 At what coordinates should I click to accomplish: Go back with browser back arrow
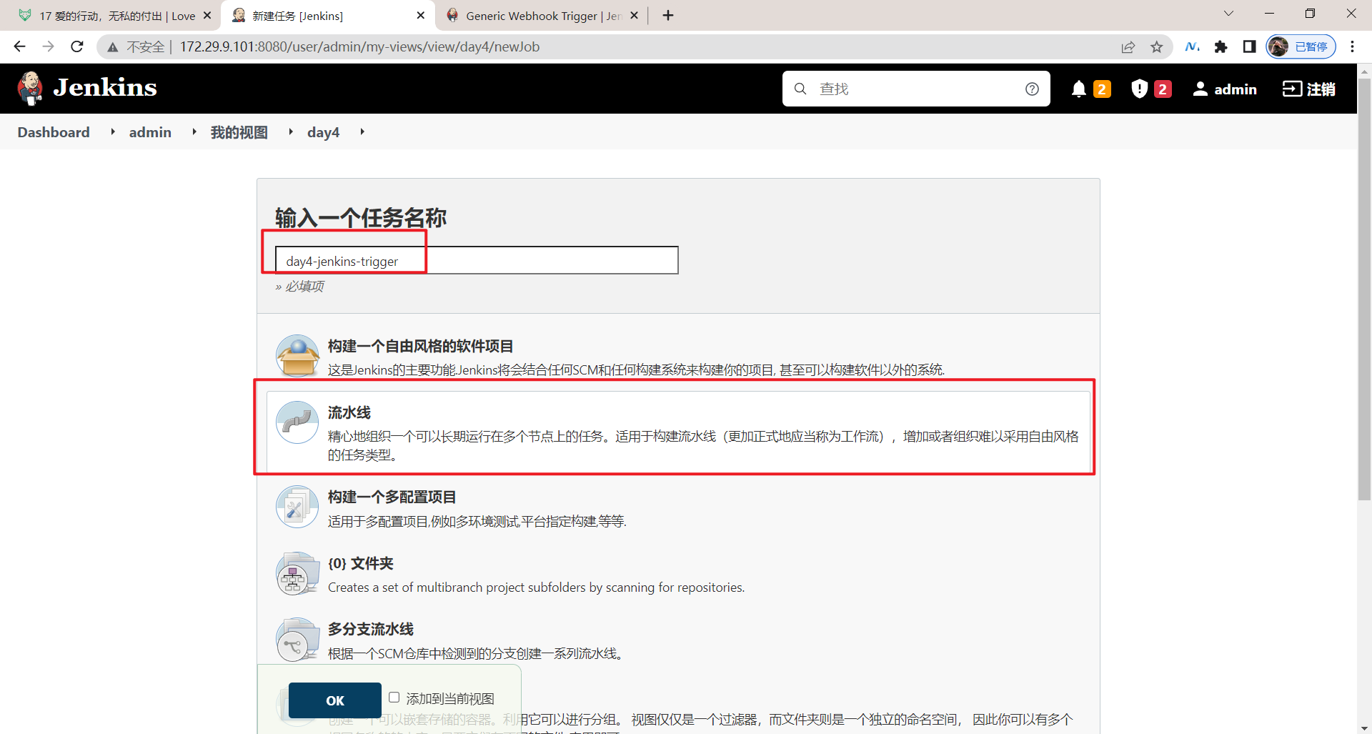pos(19,46)
